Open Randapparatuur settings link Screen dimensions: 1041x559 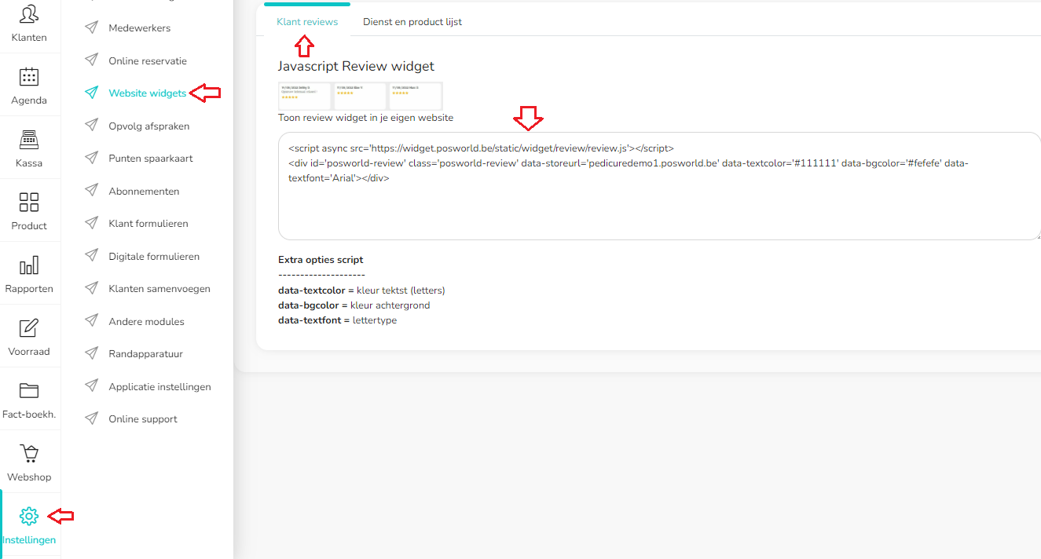(x=146, y=353)
